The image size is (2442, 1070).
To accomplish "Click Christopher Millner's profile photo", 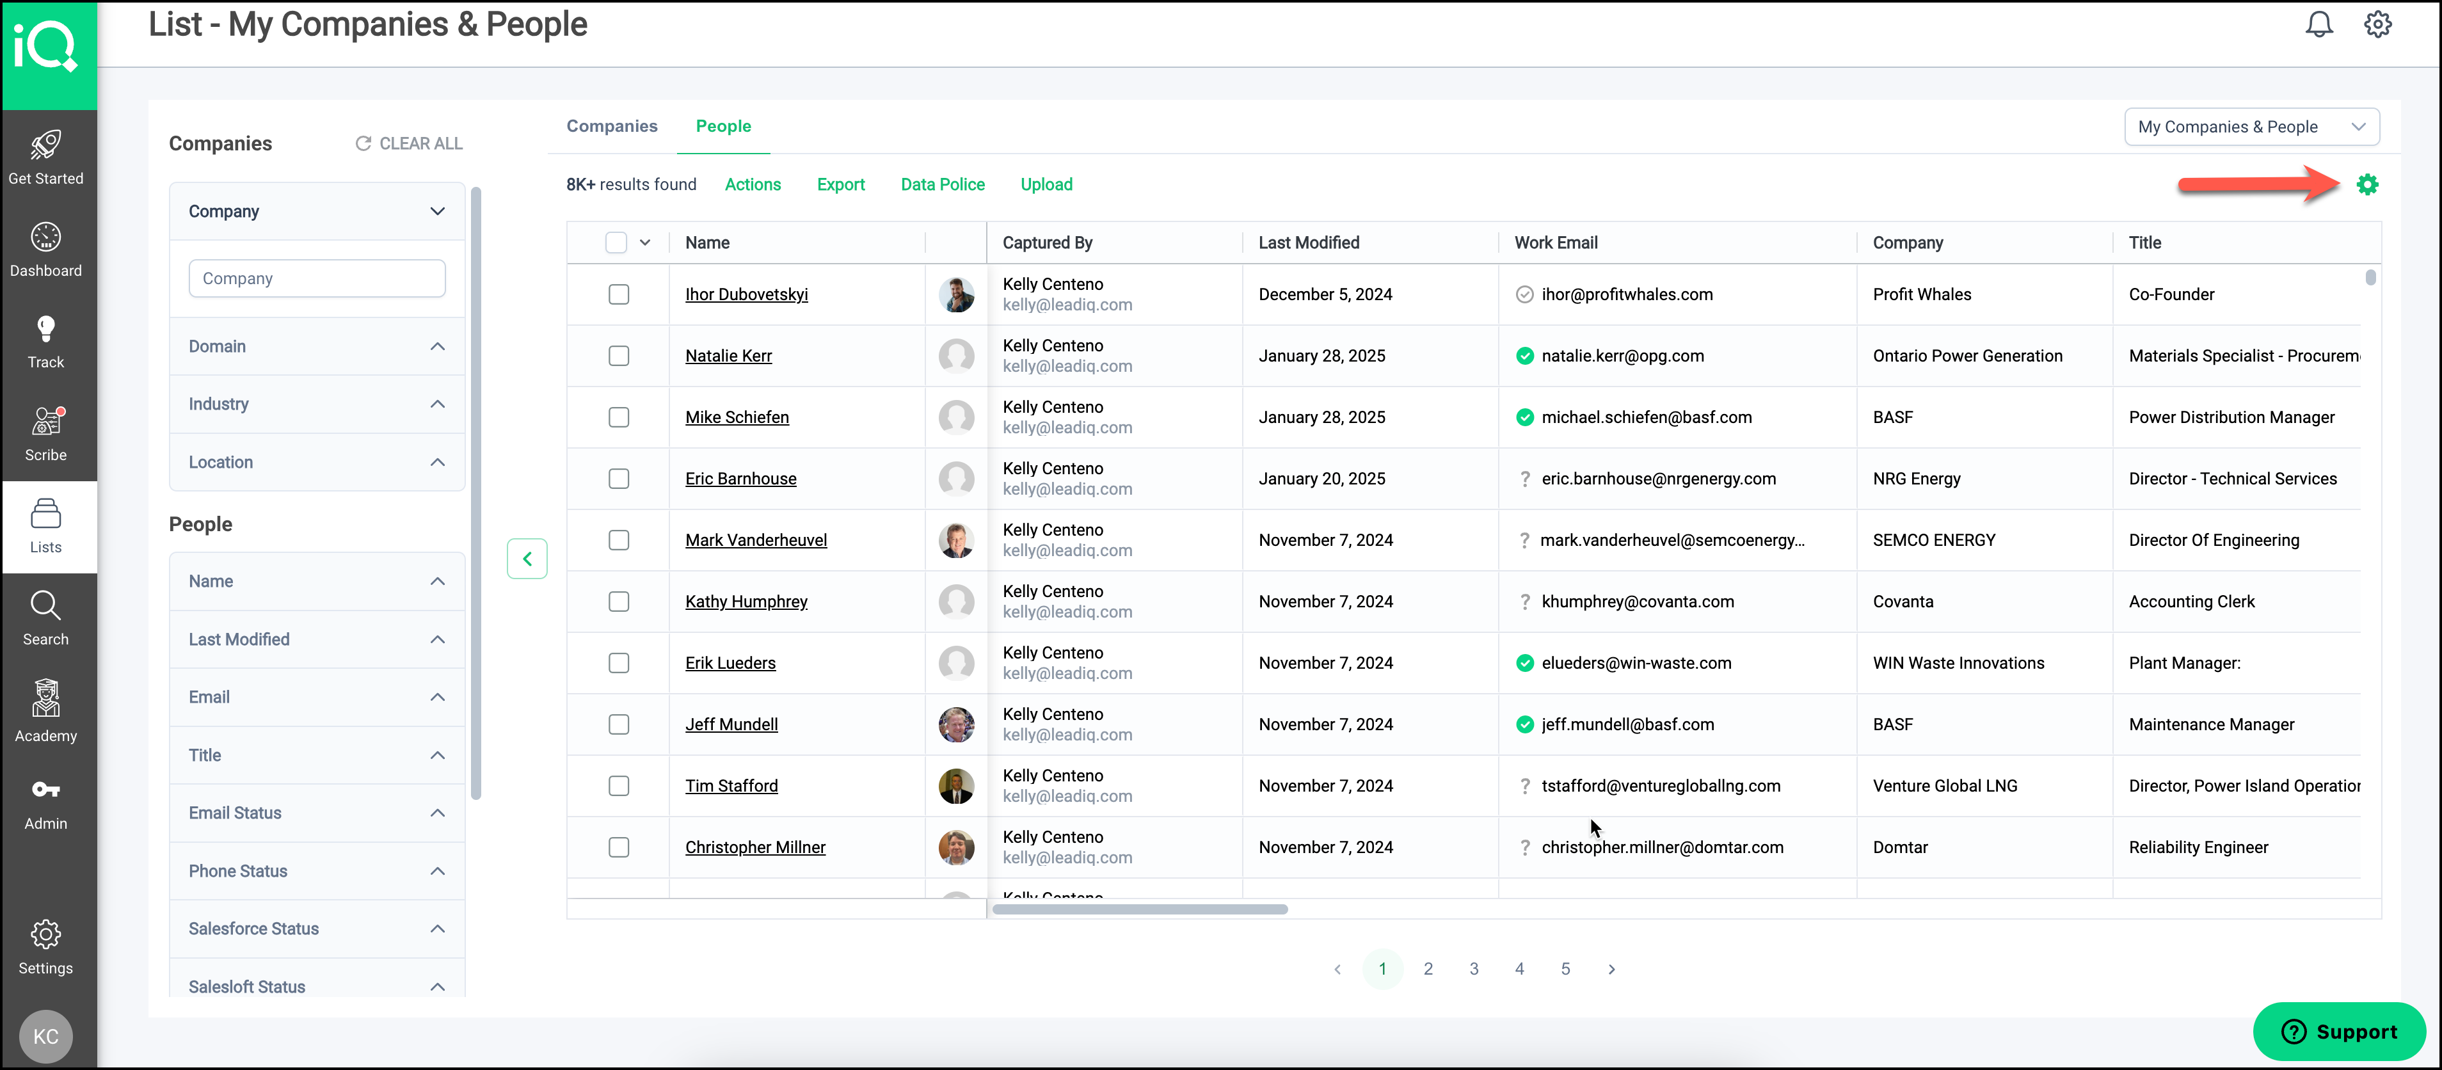I will point(955,847).
